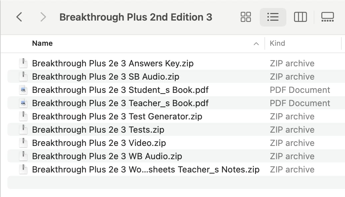This screenshot has width=345, height=197.
Task: Click the Teacher_s Book.pdf document icon
Action: 23,103
